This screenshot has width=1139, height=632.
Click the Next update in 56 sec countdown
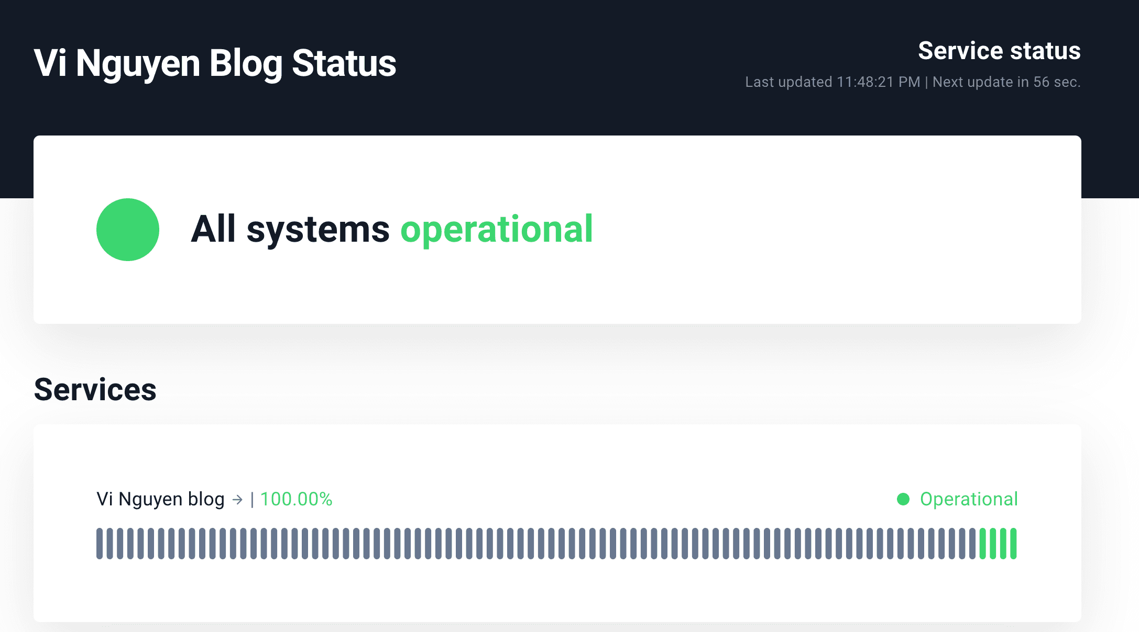[1006, 82]
